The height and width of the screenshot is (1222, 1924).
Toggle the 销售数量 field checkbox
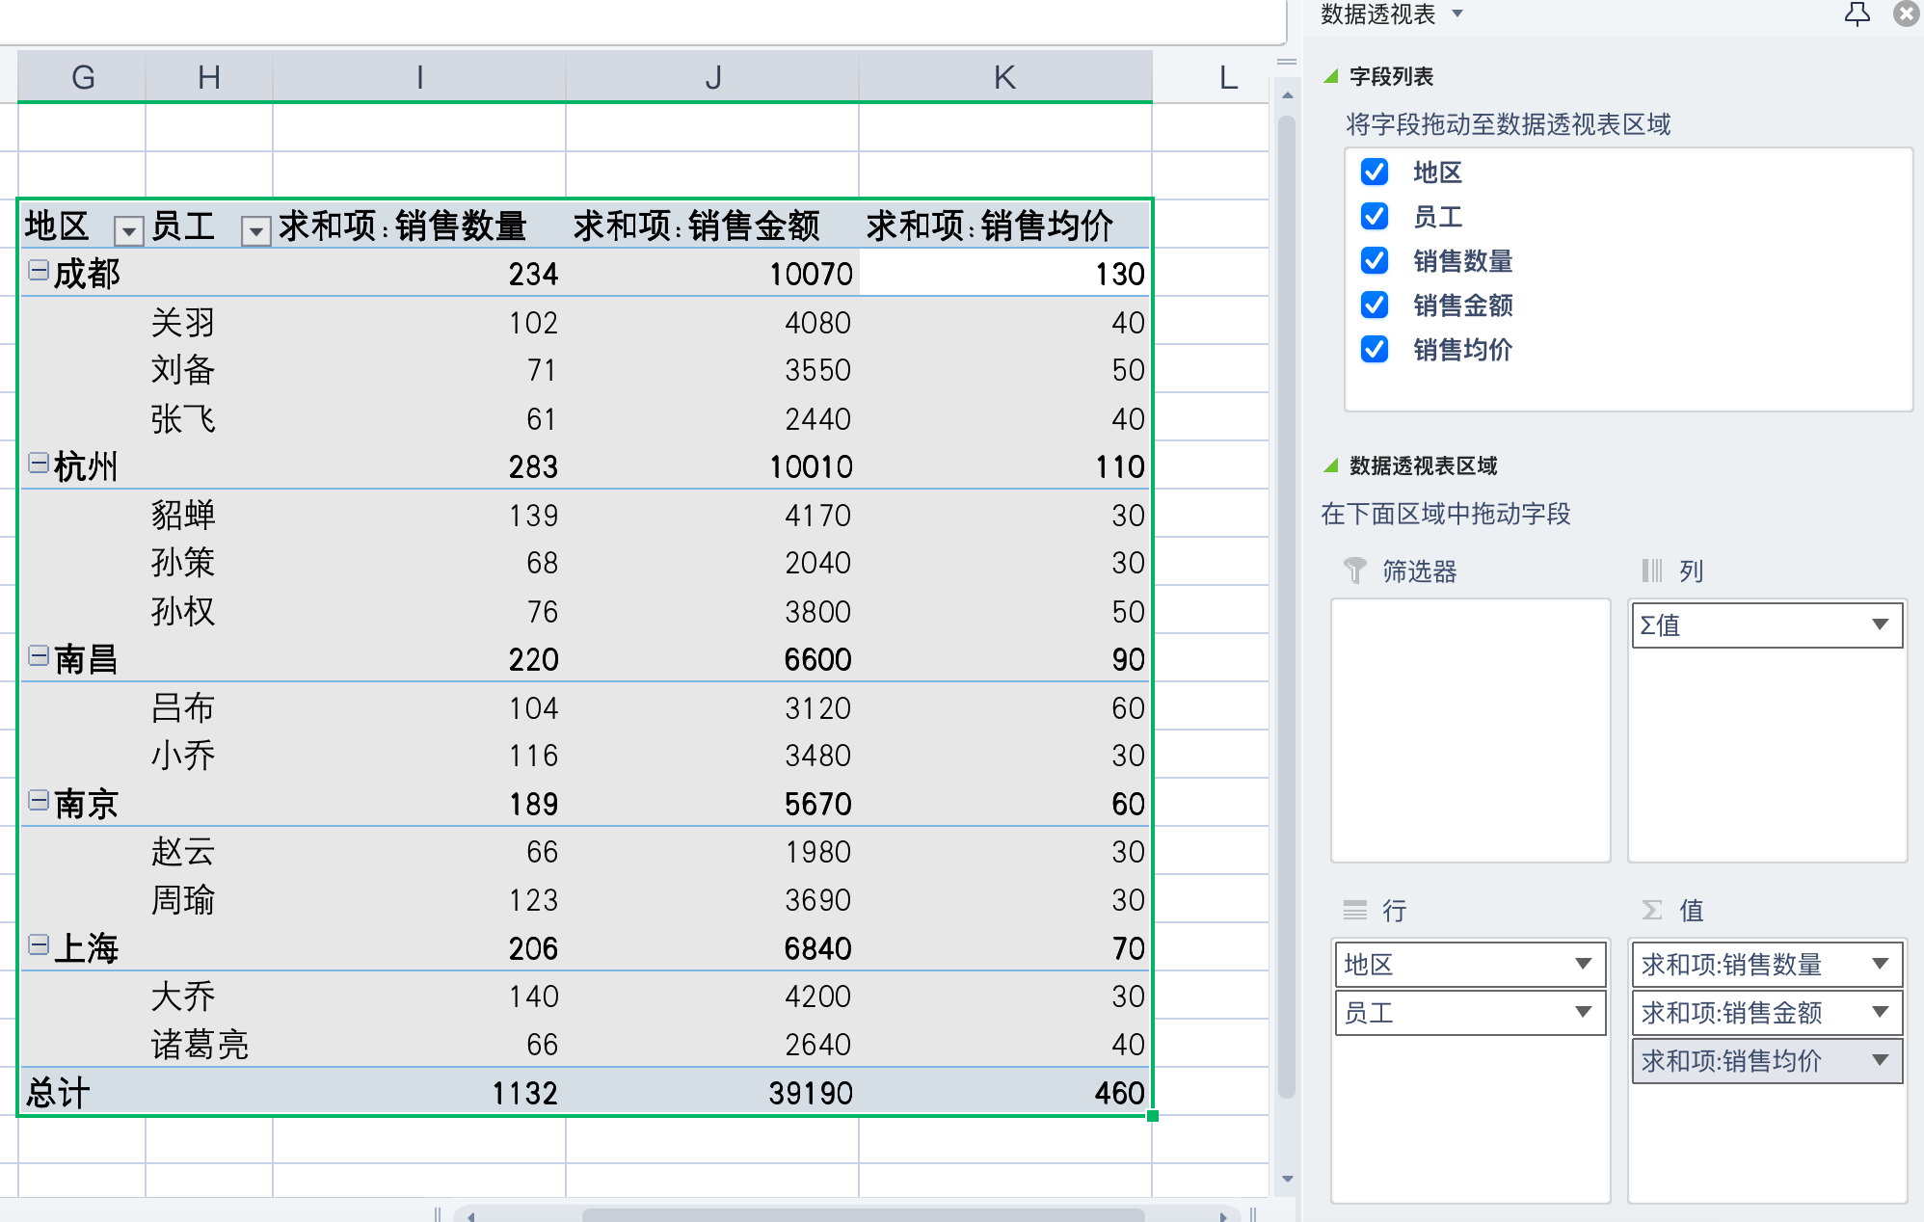point(1375,261)
